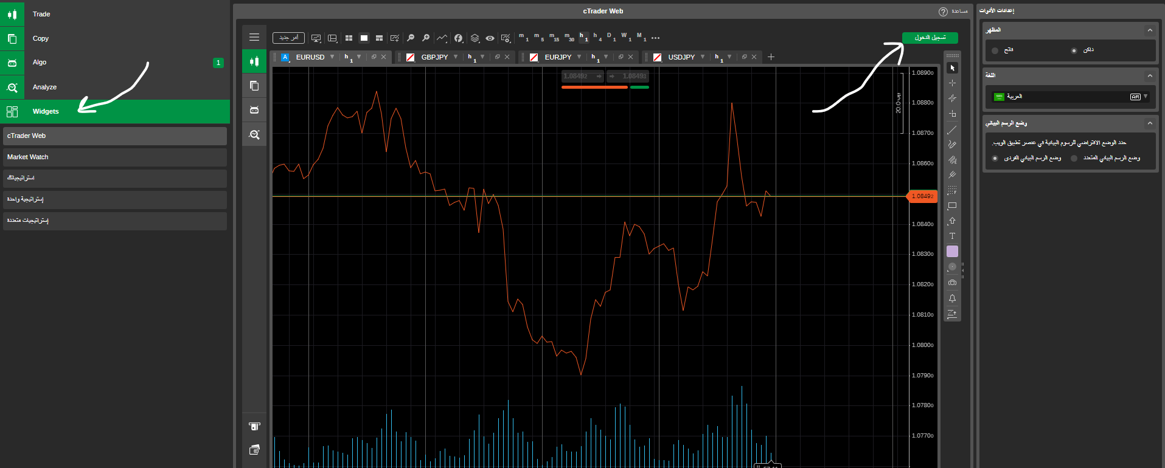
Task: Show more timeframes with ellipsis
Action: click(x=655, y=38)
